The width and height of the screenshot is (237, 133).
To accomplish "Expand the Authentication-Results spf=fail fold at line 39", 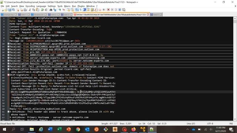I will (9, 64).
